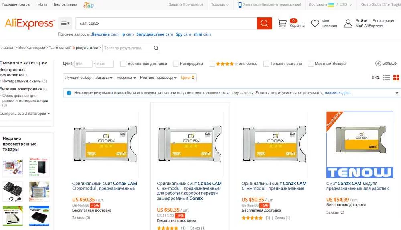Expand the Заказы sort dropdown
Image resolution: width=401 pixels, height=230 pixels.
pos(104,78)
